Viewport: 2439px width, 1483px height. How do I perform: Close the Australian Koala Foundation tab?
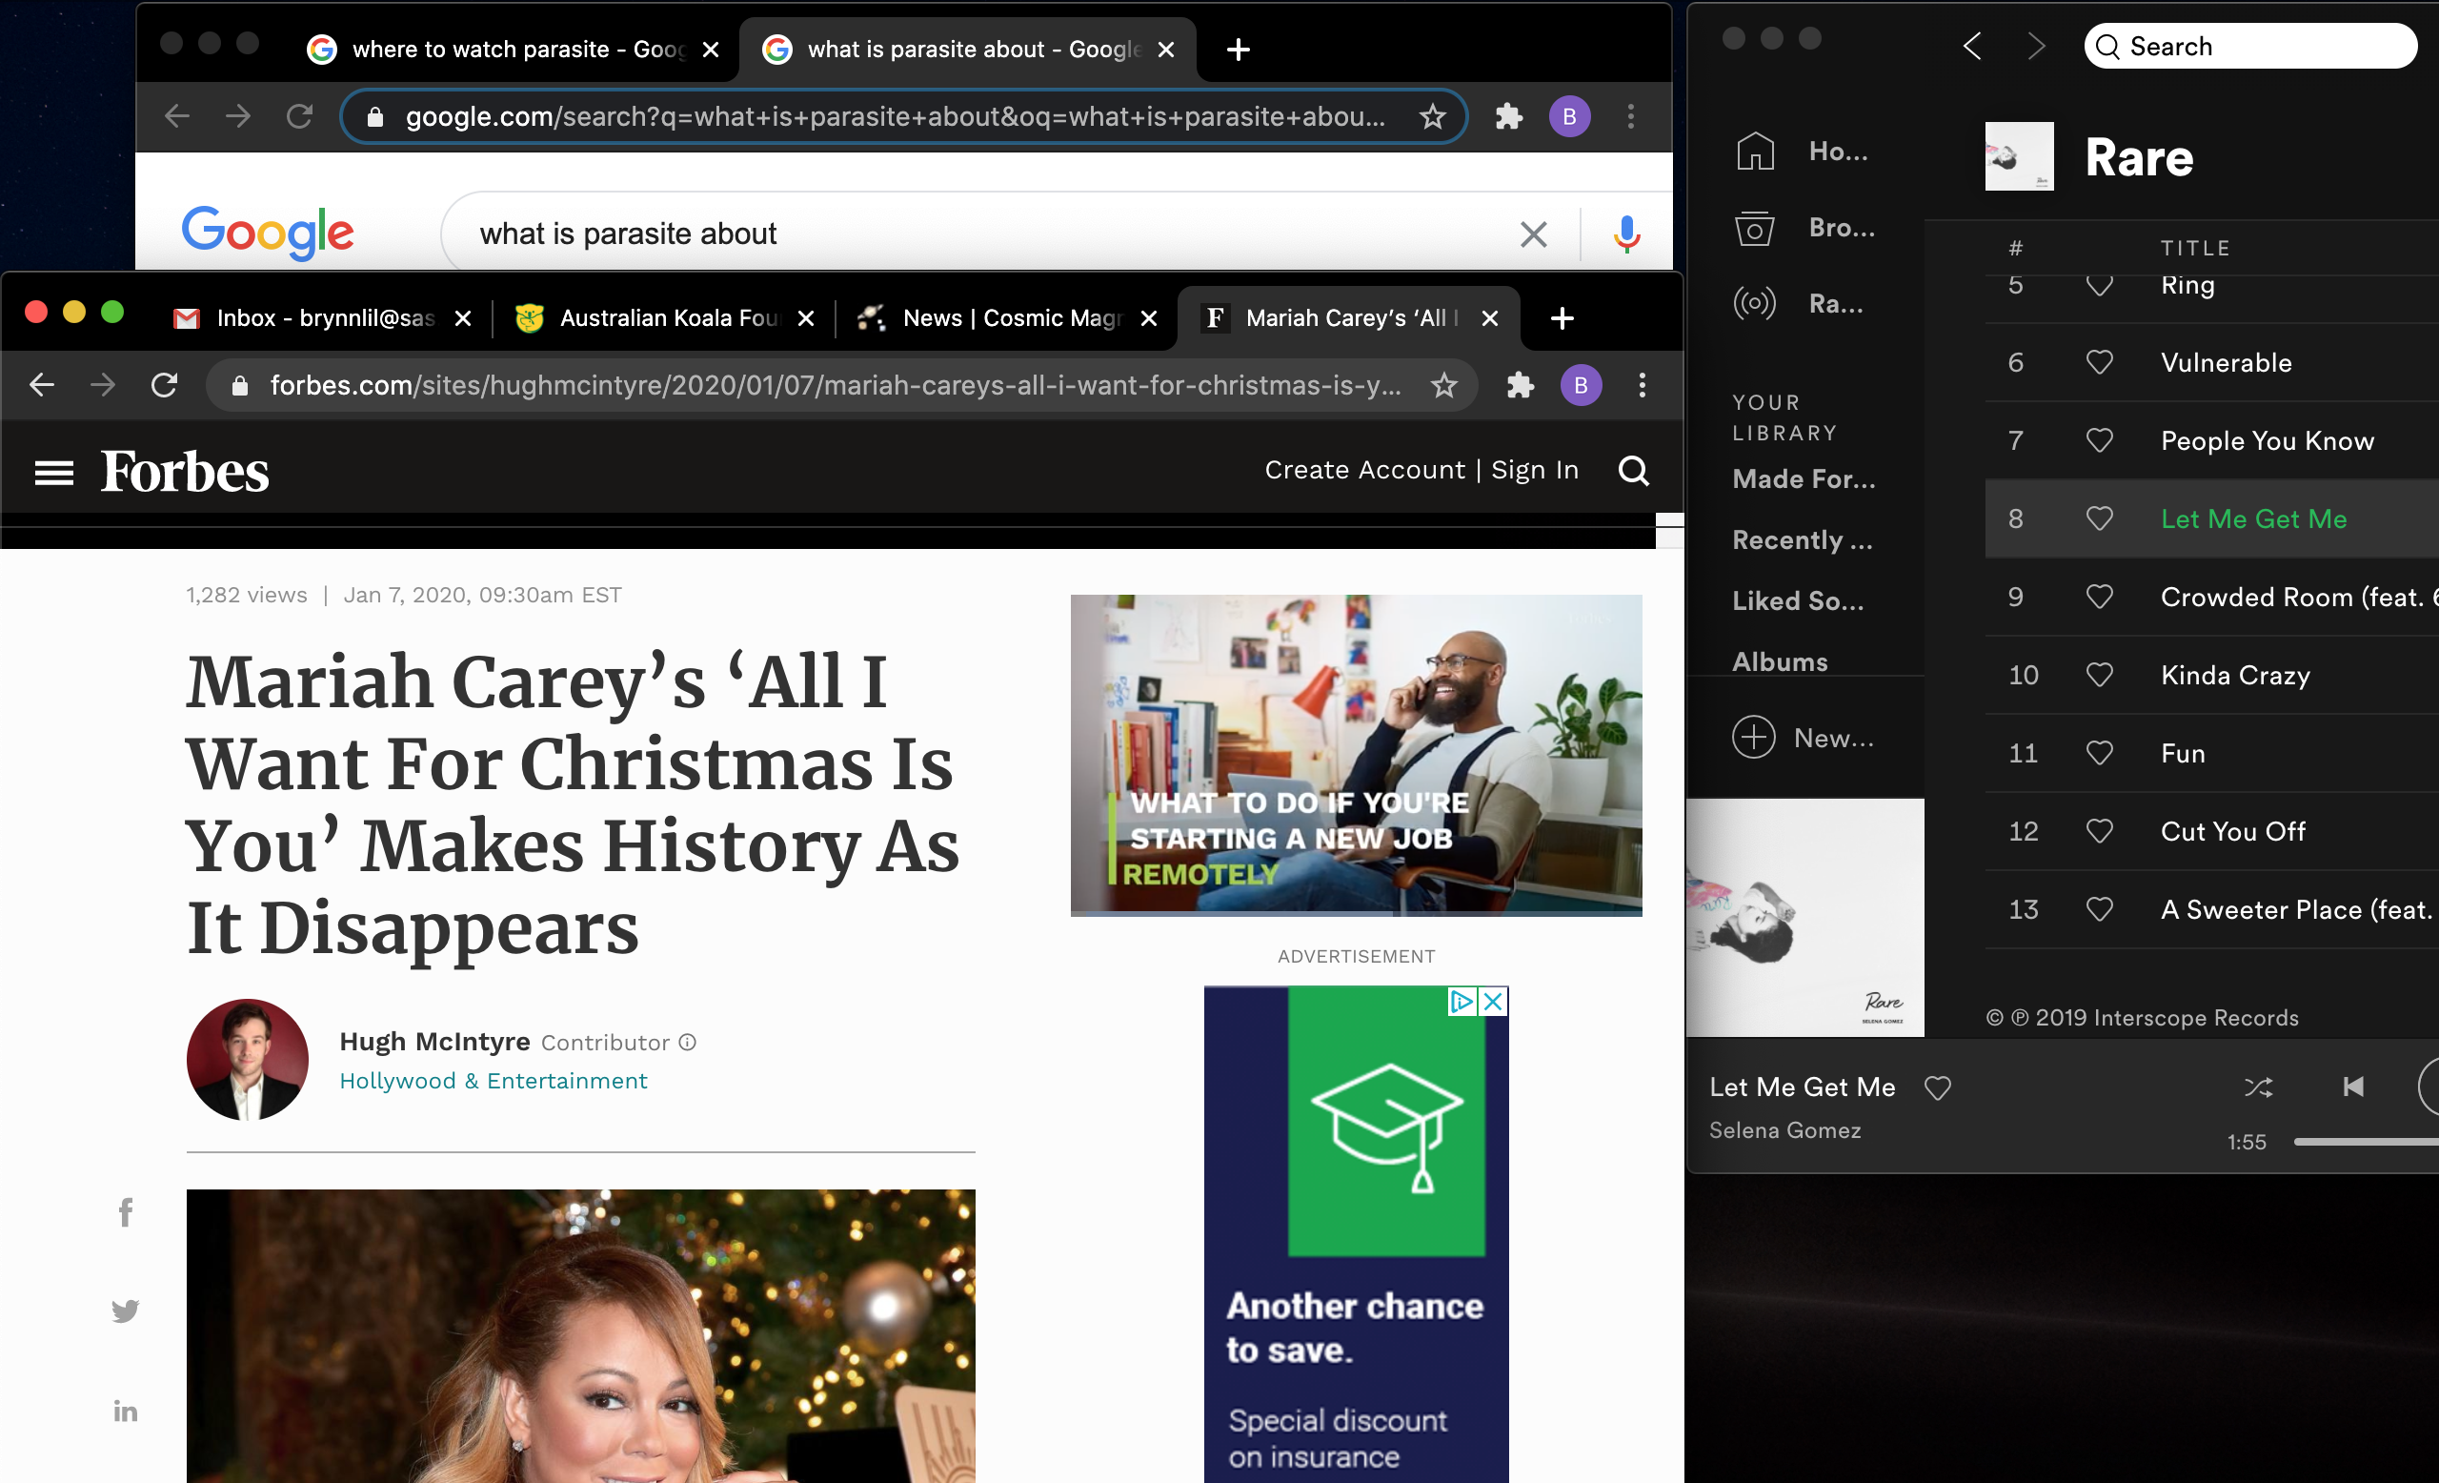[806, 317]
